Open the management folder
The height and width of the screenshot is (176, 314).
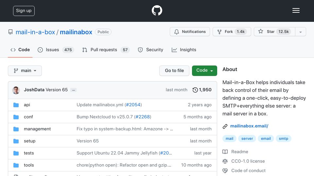click(x=37, y=129)
